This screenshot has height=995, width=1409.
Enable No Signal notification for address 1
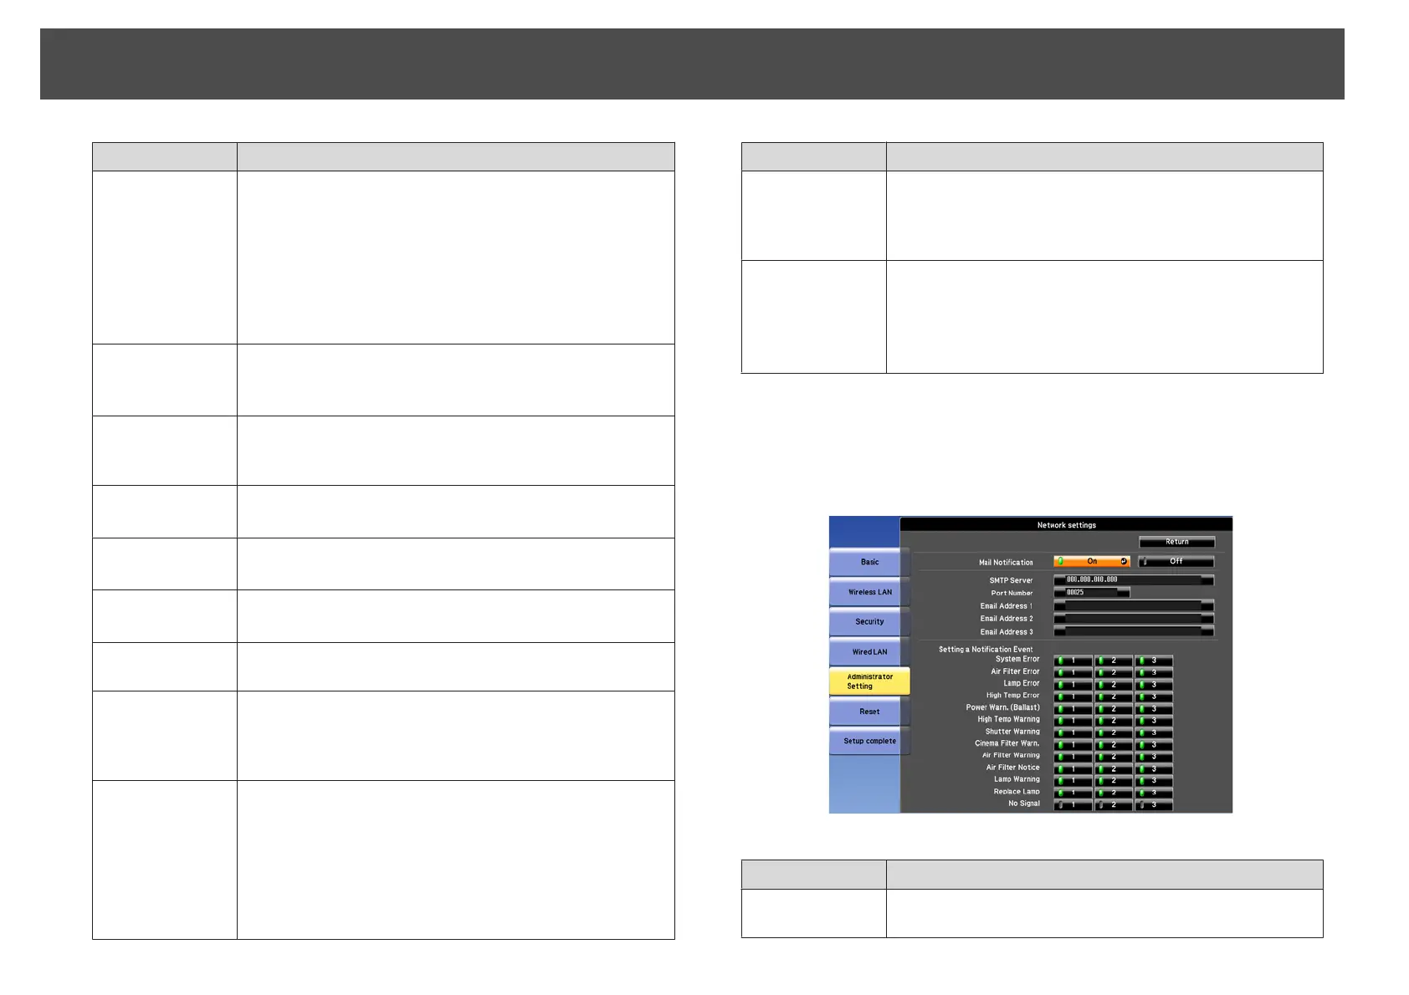(x=1073, y=804)
